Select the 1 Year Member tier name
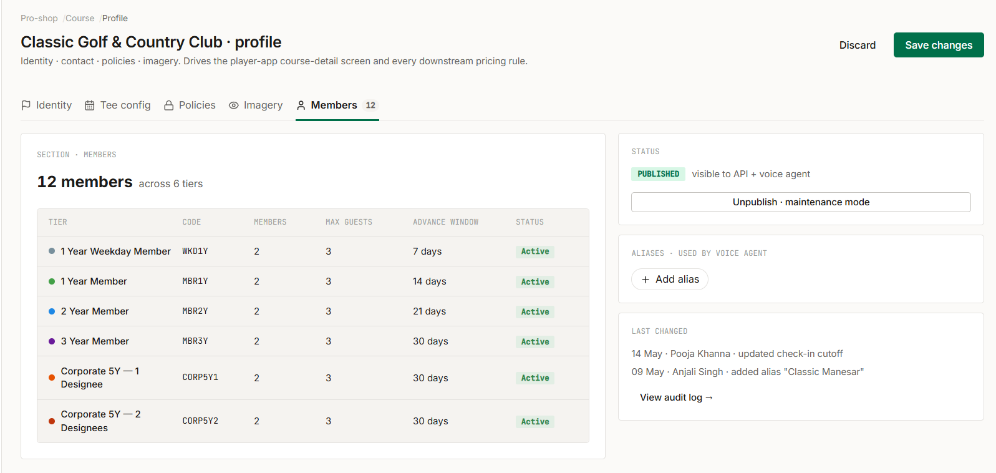Screen dimensions: 996x473 (x=94, y=281)
